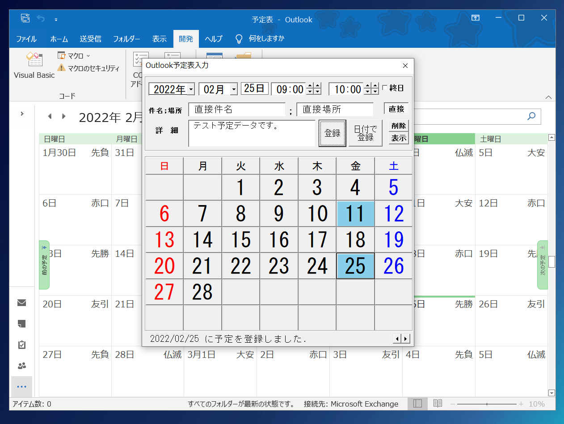Screen dimensions: 564x424
Task: Click the calendar search magnifier icon
Action: (531, 116)
